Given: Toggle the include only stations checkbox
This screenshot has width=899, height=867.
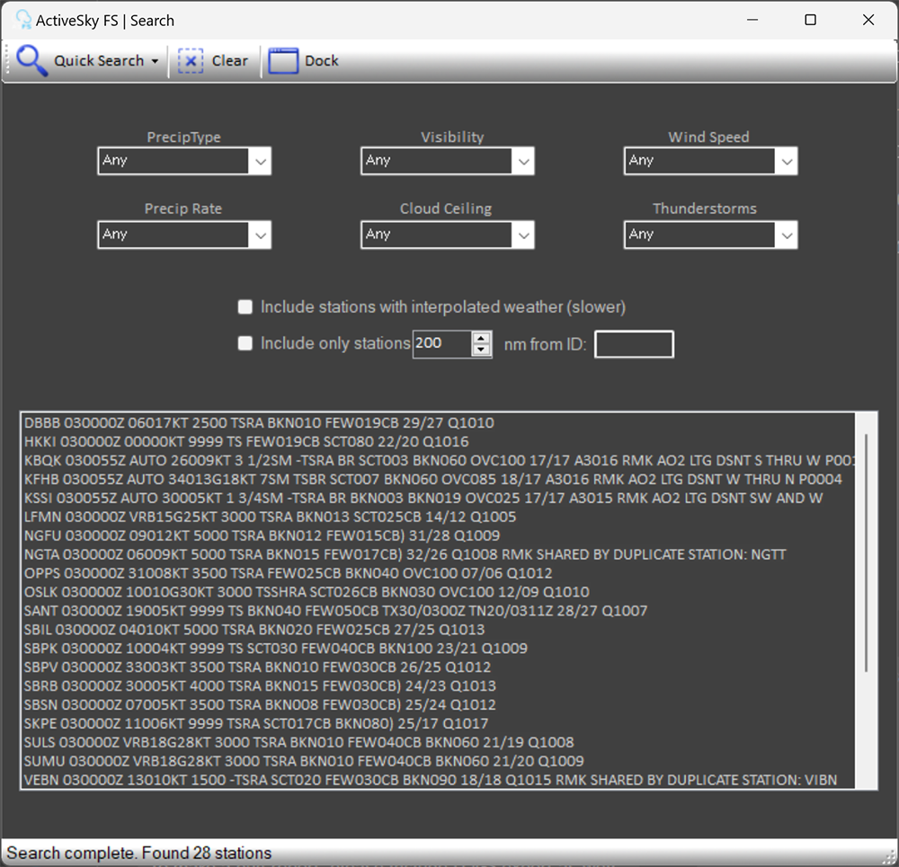Looking at the screenshot, I should coord(245,343).
